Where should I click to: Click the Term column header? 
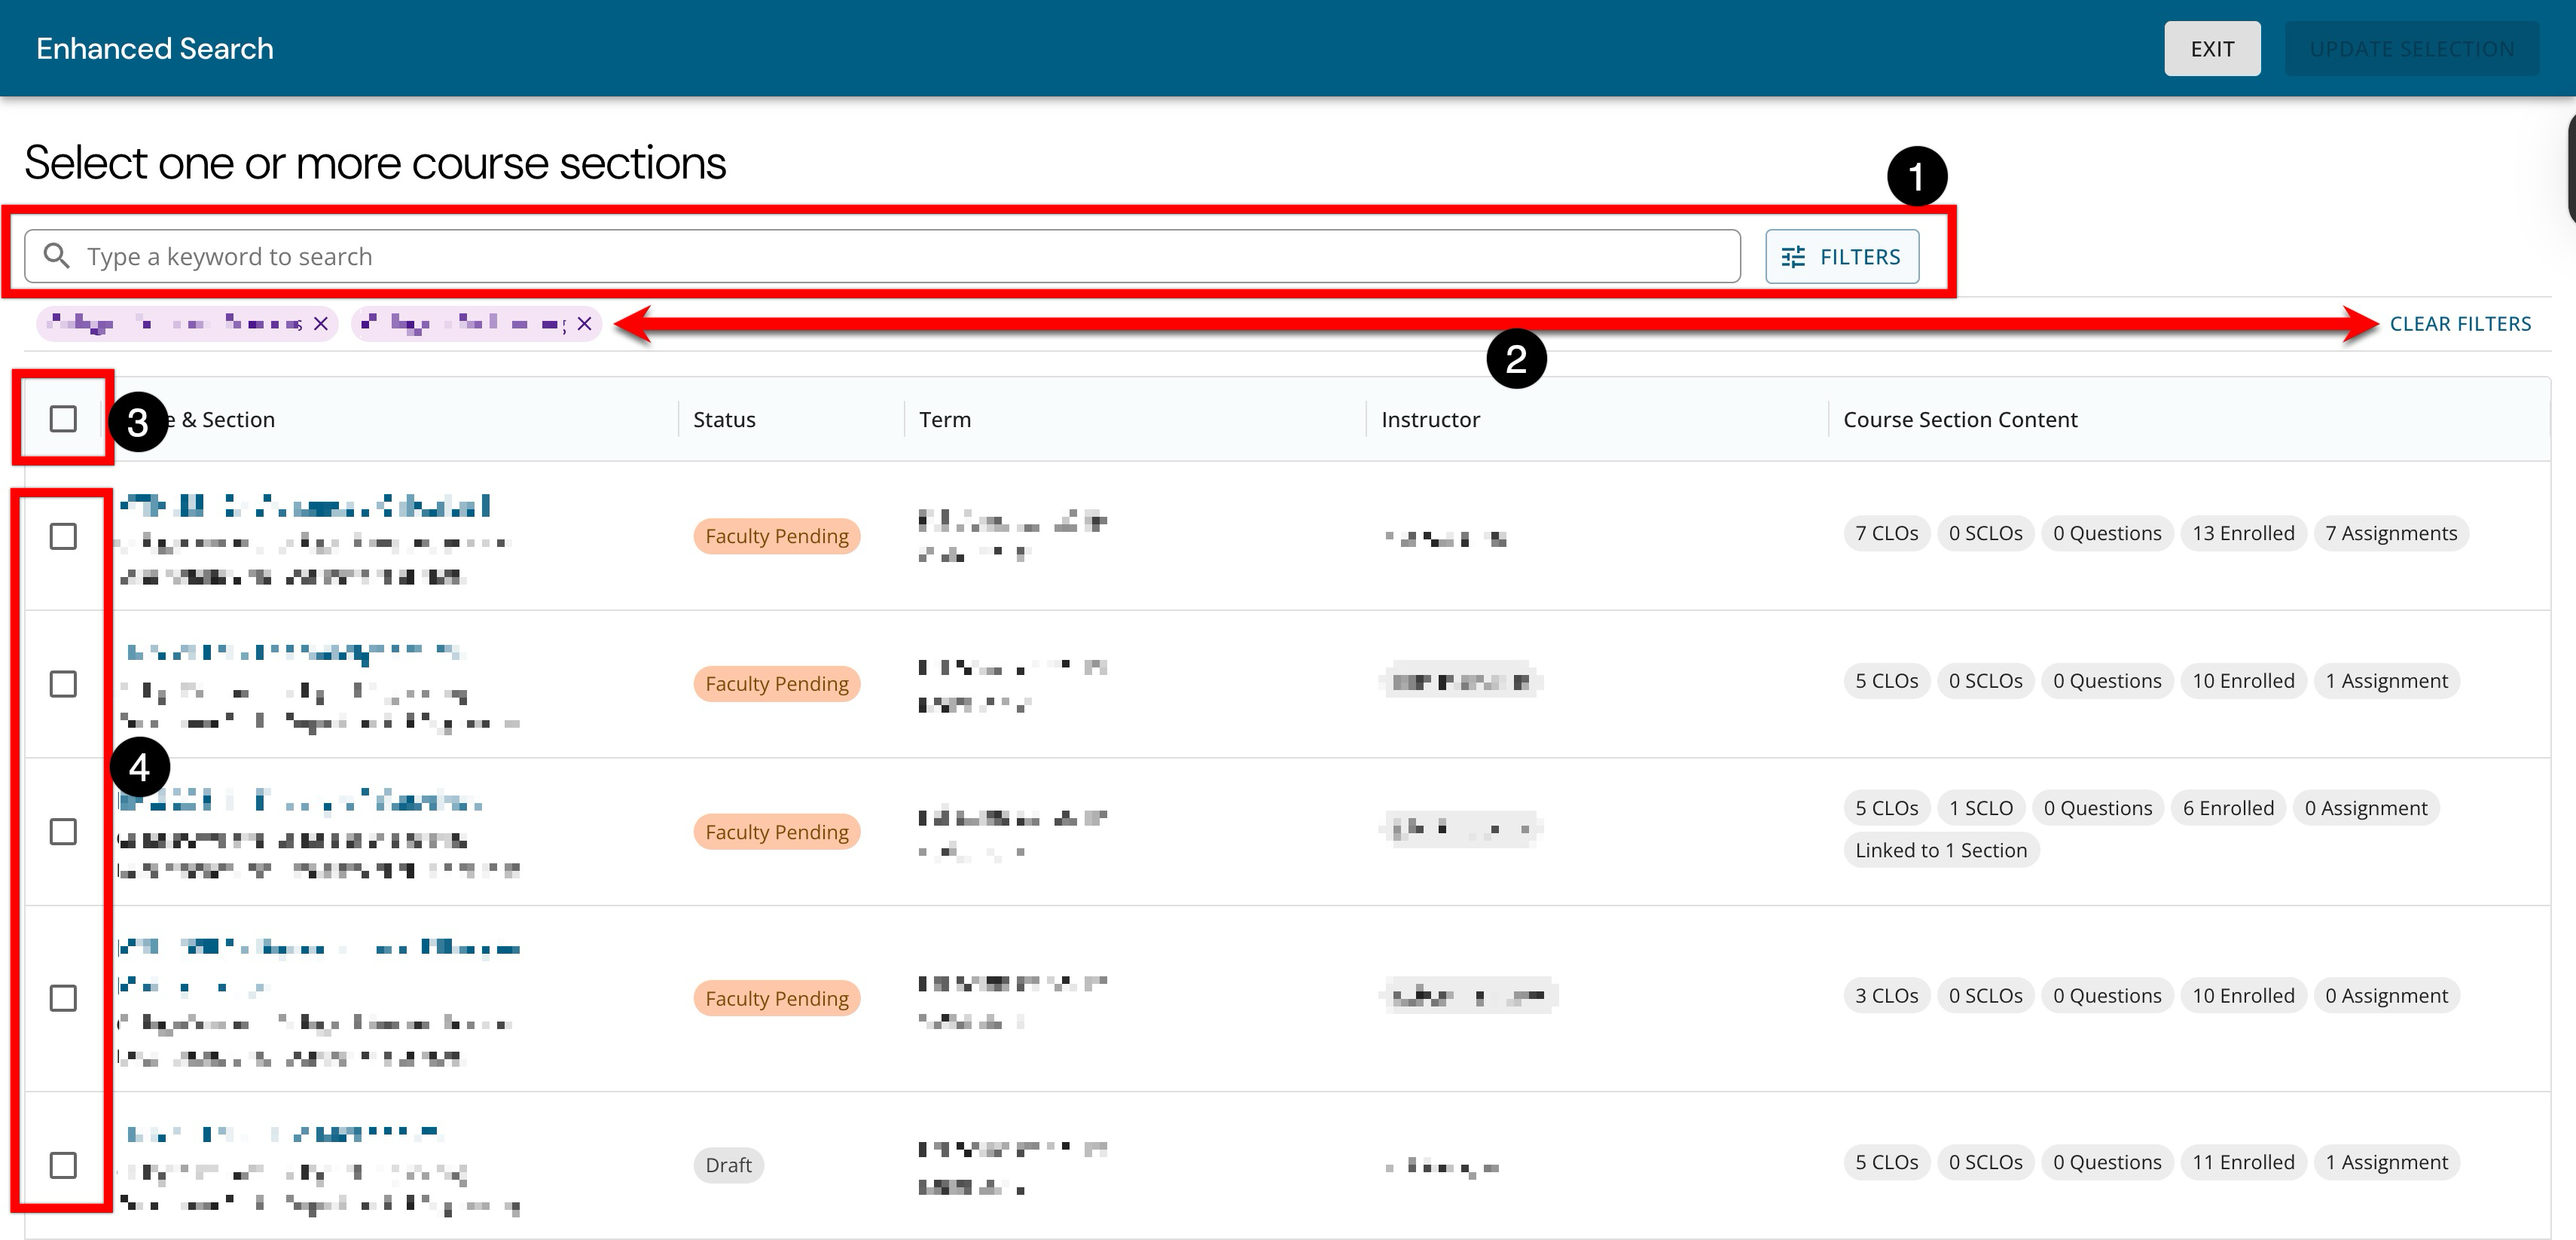(x=945, y=419)
